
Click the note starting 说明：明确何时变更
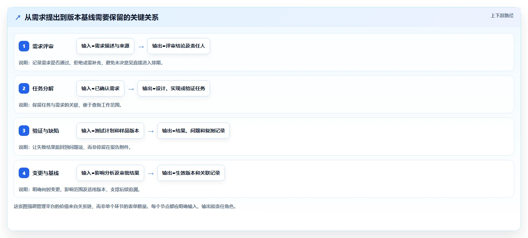(x=80, y=189)
